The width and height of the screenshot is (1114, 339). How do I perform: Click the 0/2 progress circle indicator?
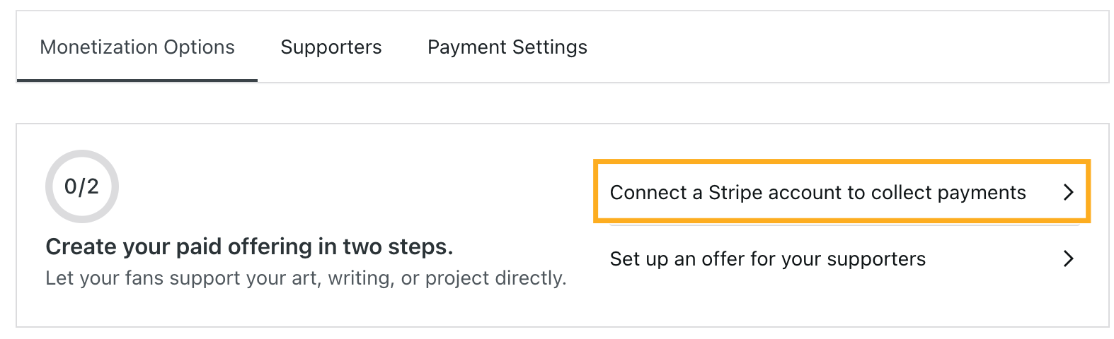tap(82, 186)
